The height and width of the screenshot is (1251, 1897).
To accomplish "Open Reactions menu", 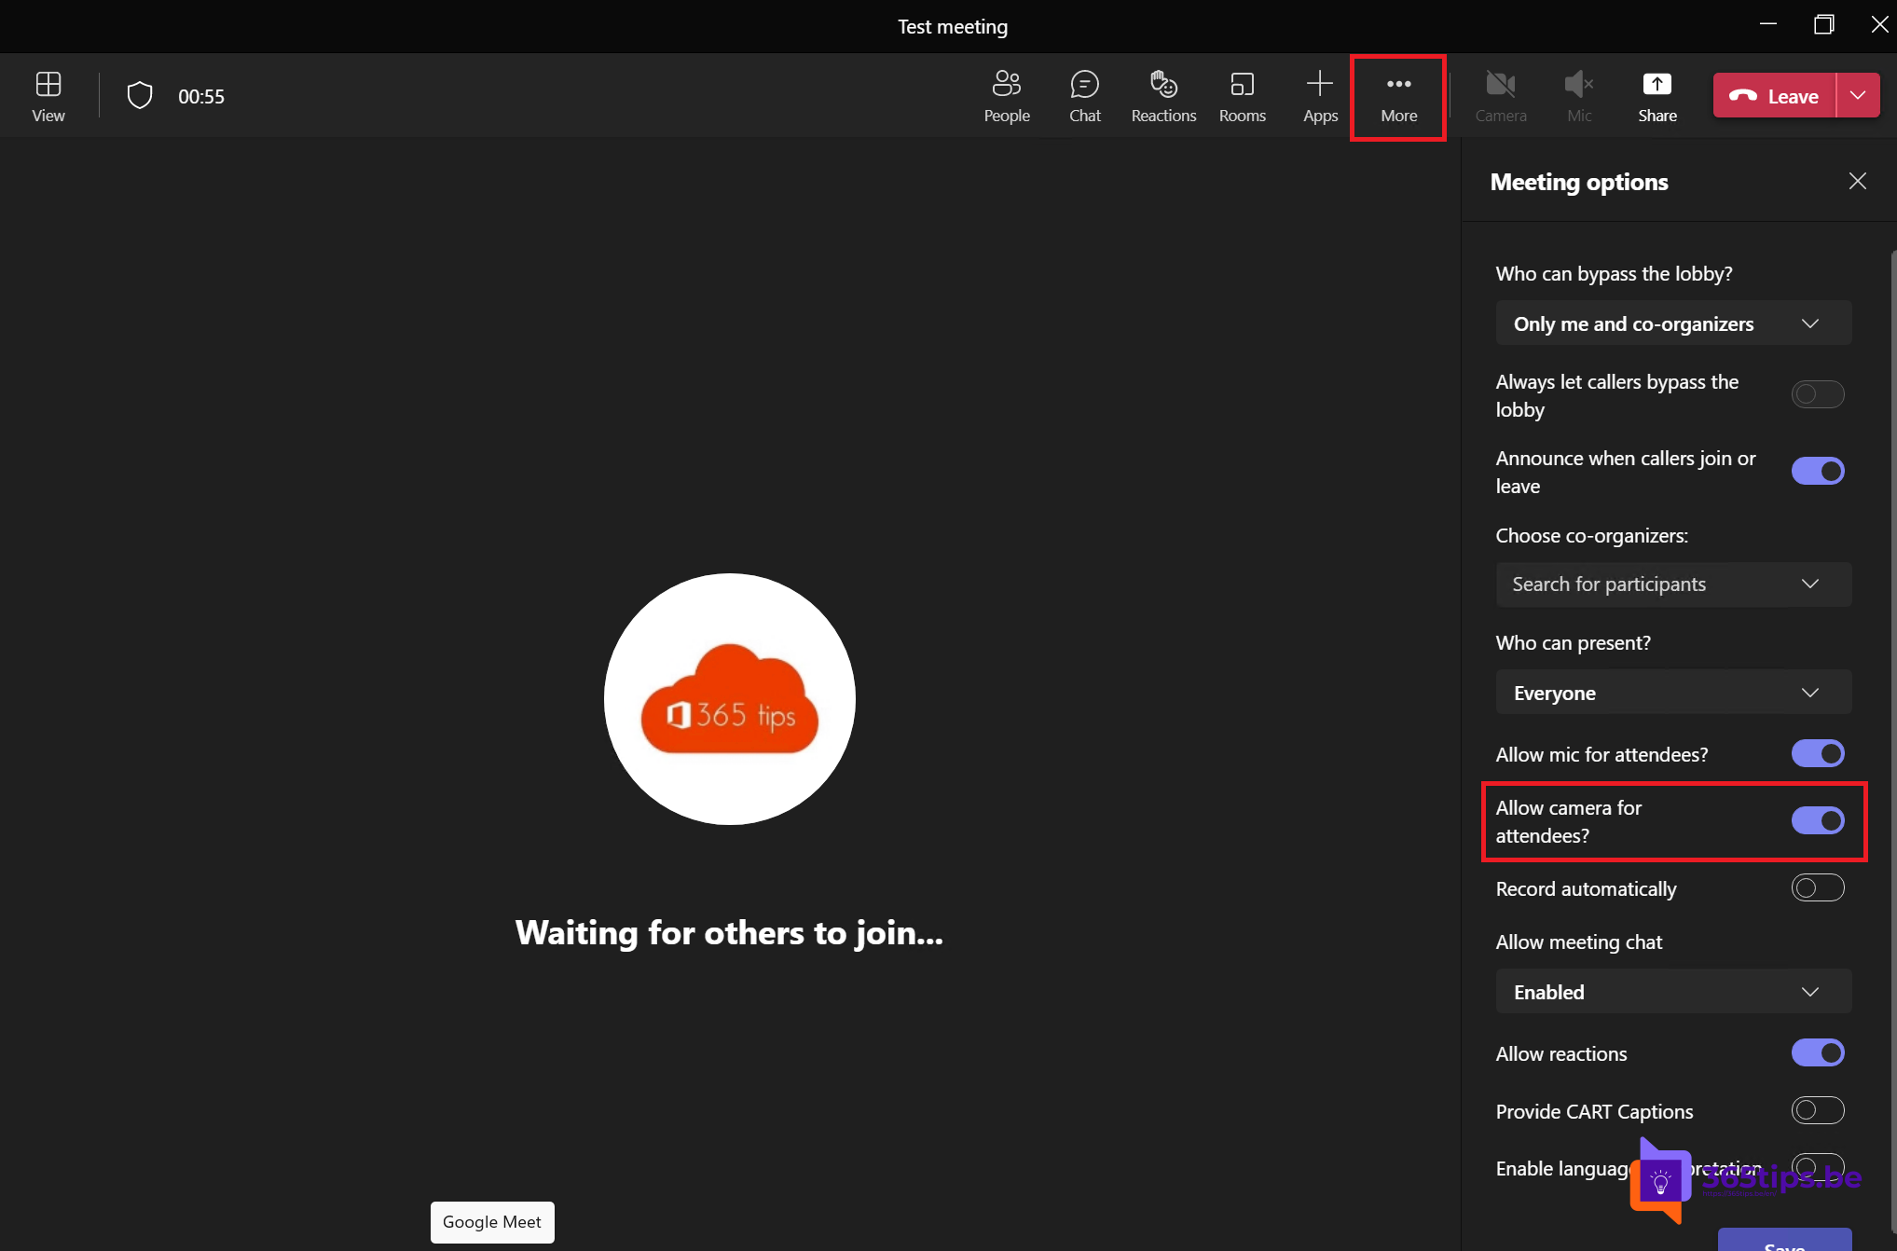I will (1163, 96).
